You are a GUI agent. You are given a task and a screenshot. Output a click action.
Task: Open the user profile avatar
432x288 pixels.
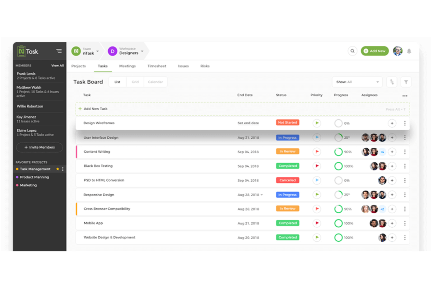[398, 51]
